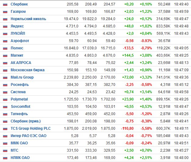Click the flag icon beside Polymetal

tap(5, 99)
